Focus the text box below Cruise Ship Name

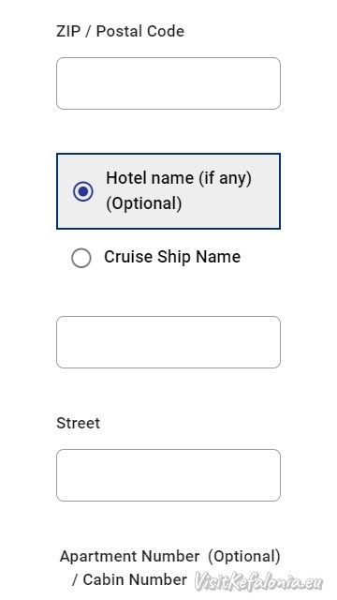click(168, 342)
